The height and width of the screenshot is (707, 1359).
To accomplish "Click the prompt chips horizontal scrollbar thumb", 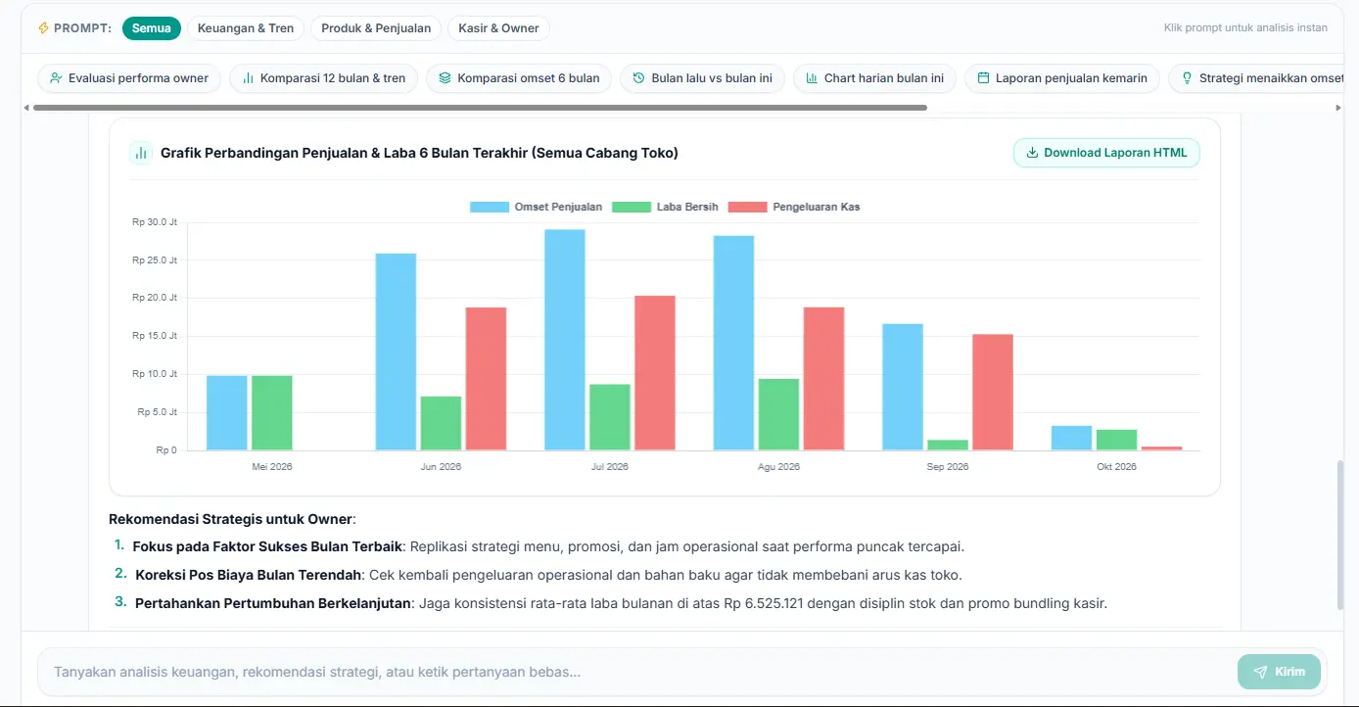I will 480,108.
